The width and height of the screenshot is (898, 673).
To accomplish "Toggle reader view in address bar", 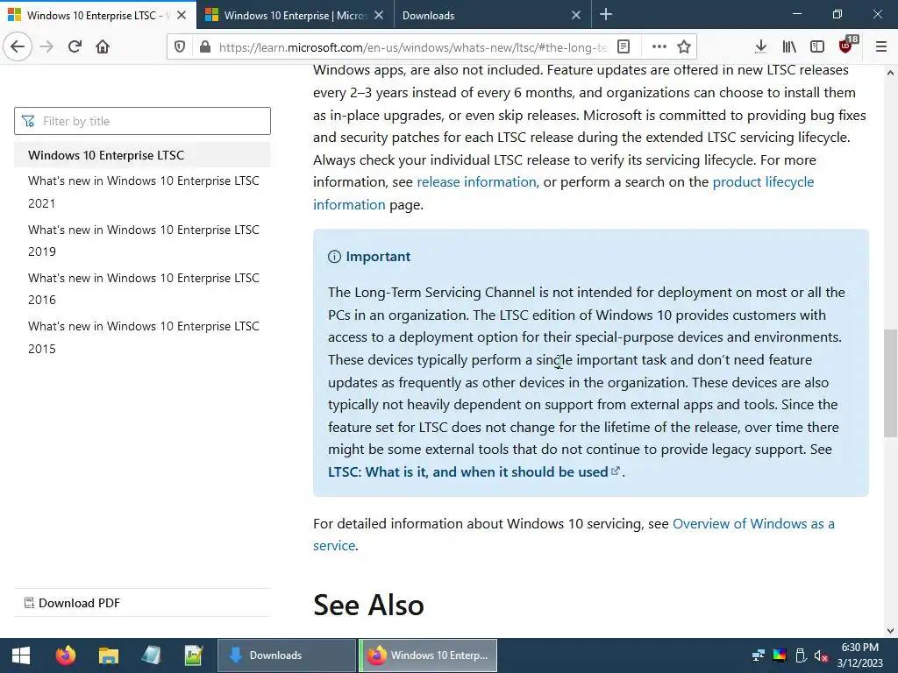I will coord(624,47).
